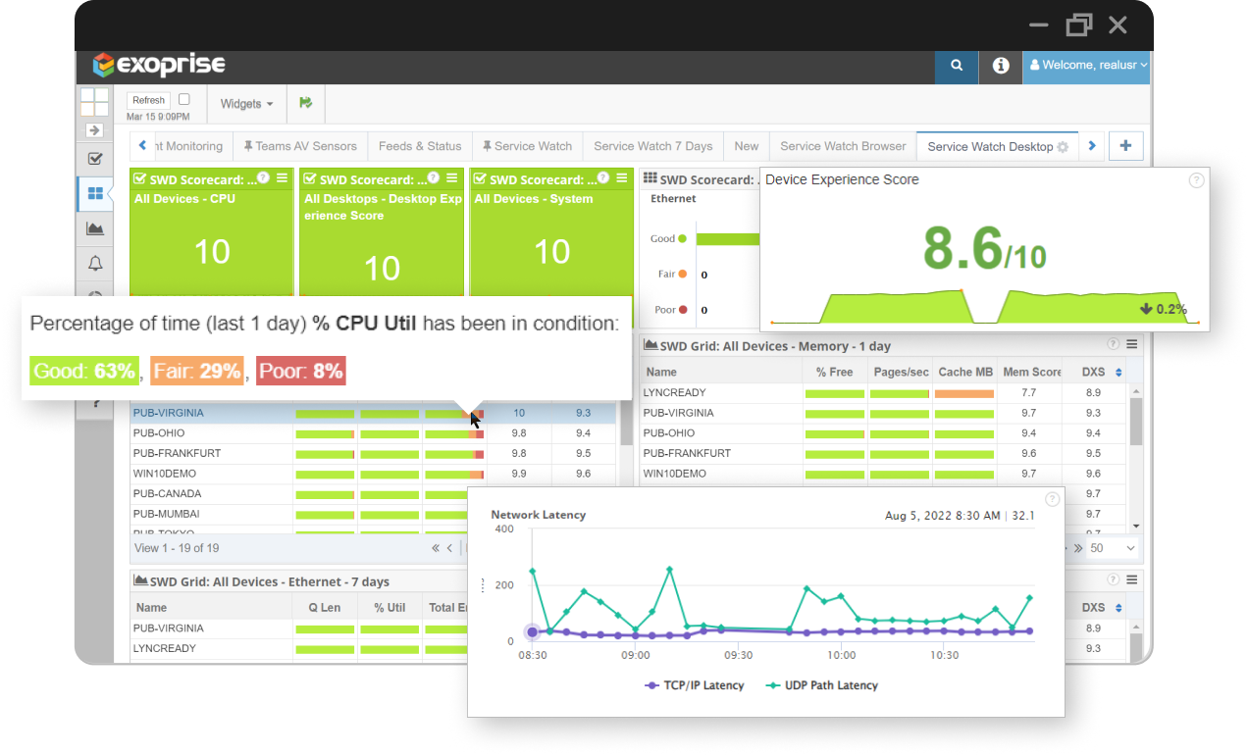Add a new dashboard tab with plus button
This screenshot has height=755, width=1248.
(1125, 146)
